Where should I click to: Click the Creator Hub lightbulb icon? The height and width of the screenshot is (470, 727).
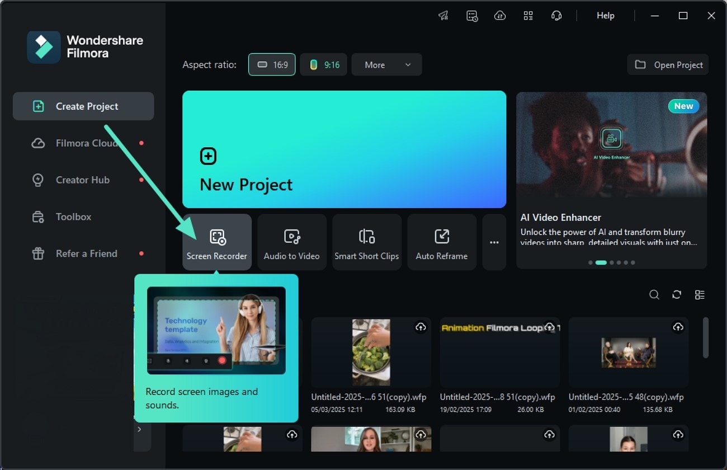(38, 180)
